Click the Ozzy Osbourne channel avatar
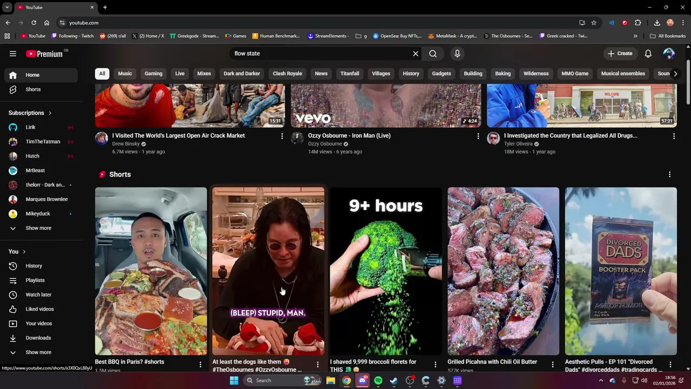Screen dimensions: 691x389 (x=297, y=138)
